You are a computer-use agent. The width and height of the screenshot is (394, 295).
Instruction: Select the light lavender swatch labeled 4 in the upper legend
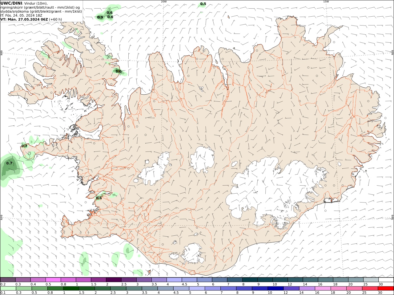174,280
